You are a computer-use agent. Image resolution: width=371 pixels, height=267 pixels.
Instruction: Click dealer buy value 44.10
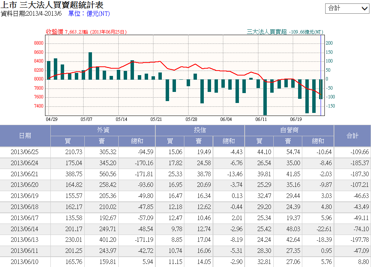(264, 152)
